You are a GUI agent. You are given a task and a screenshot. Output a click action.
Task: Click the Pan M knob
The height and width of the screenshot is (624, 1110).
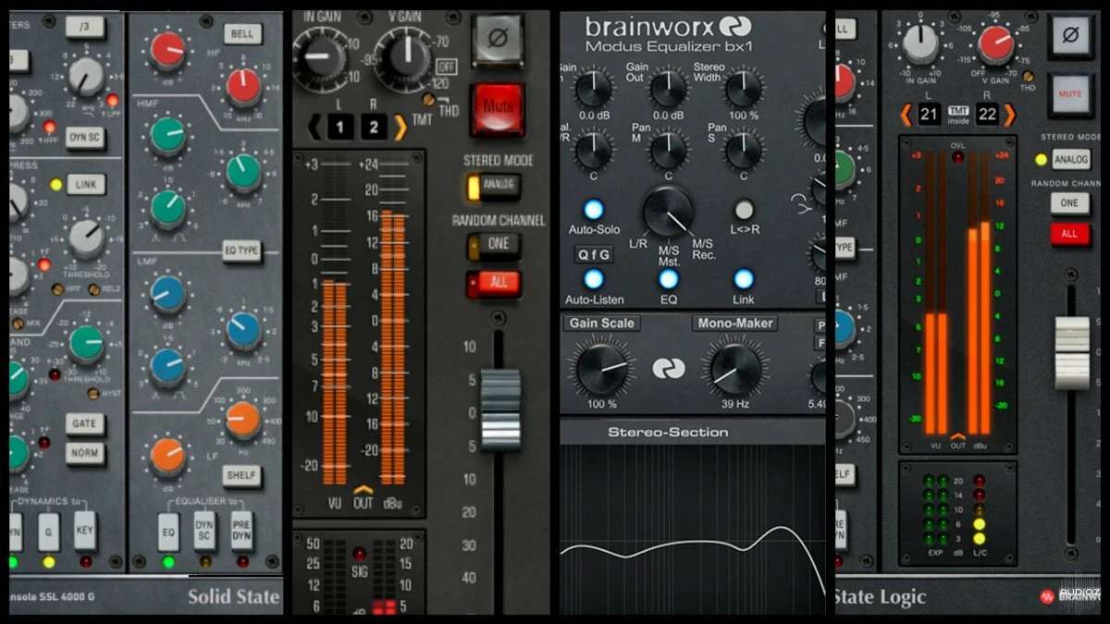668,149
